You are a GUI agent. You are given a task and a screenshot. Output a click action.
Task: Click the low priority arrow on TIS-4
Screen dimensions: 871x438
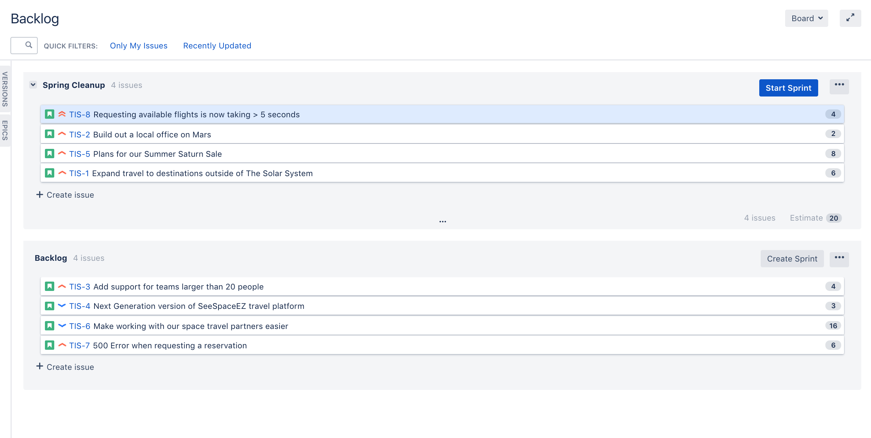(62, 306)
